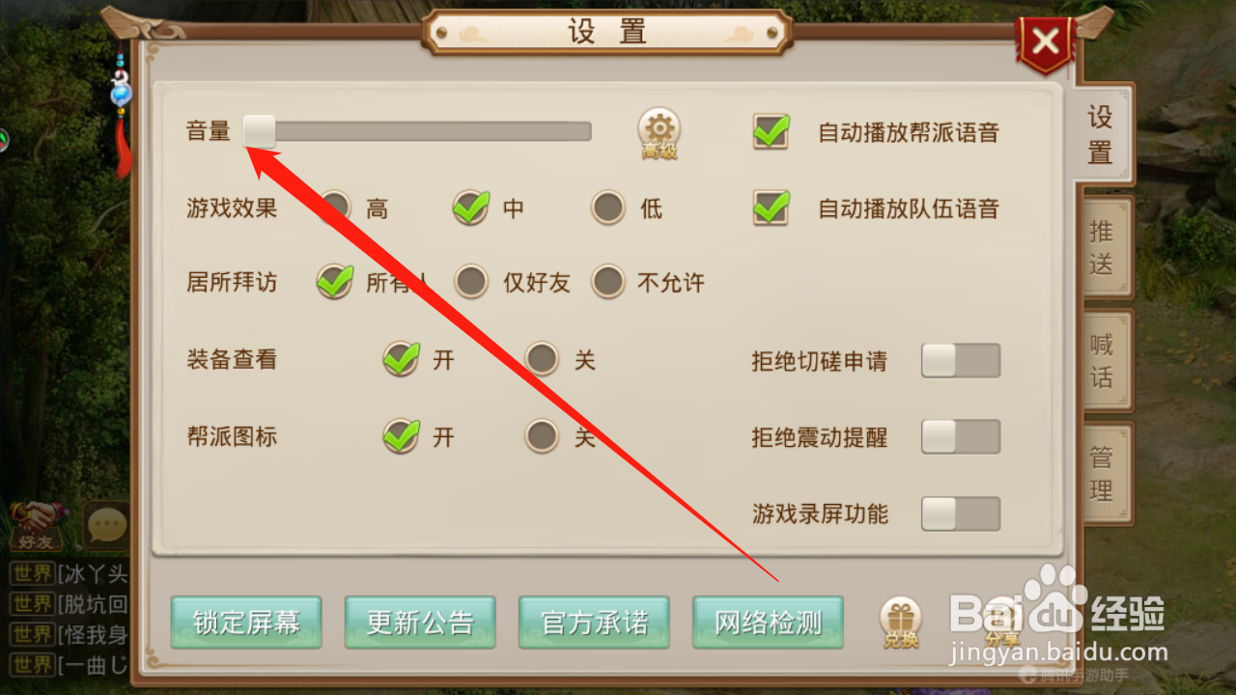The image size is (1236, 695).
Task: Select 低 game effect quality
Action: (x=608, y=208)
